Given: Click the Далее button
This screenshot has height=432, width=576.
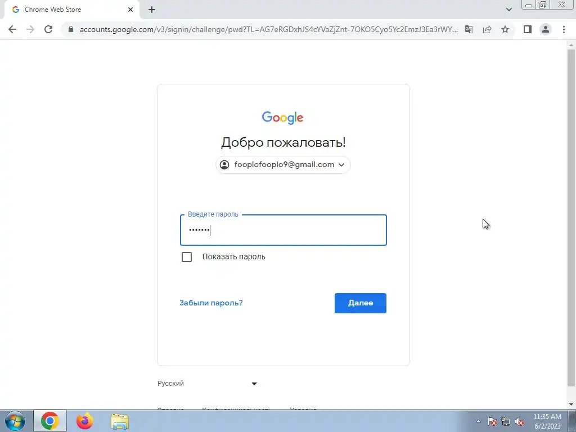Looking at the screenshot, I should click(361, 303).
